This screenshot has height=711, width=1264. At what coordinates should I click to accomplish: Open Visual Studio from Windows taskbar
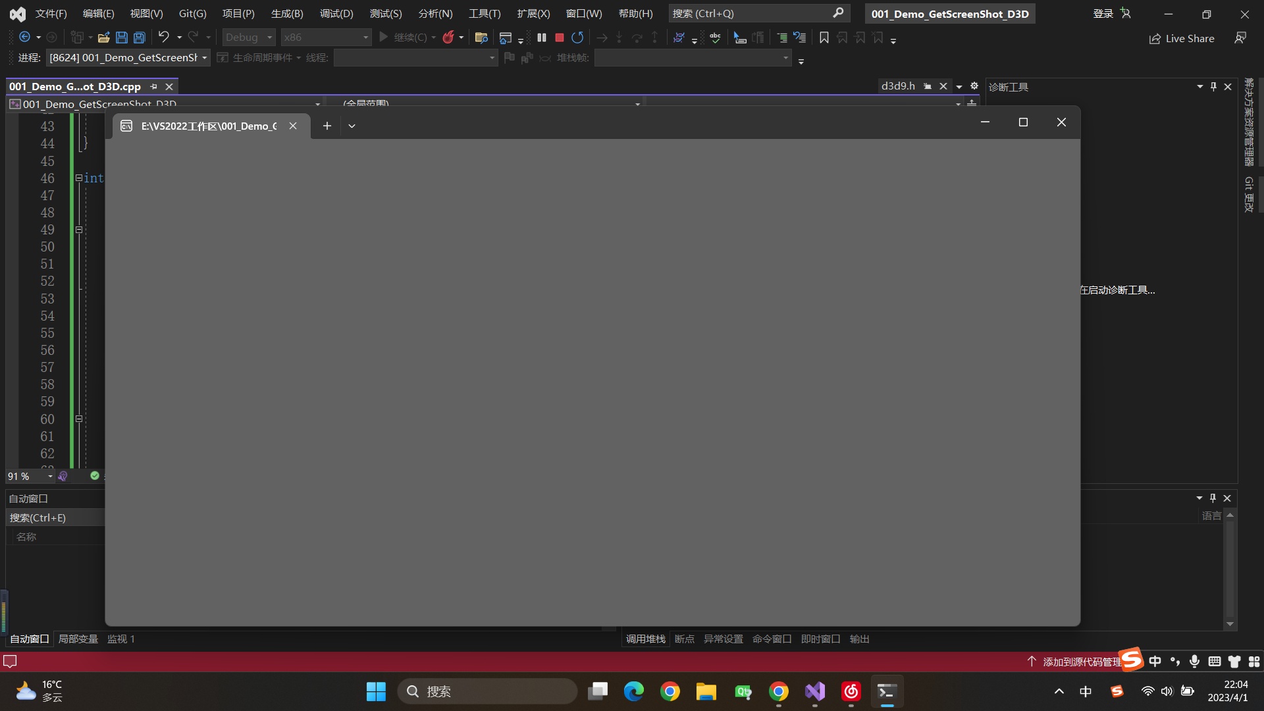[815, 691]
